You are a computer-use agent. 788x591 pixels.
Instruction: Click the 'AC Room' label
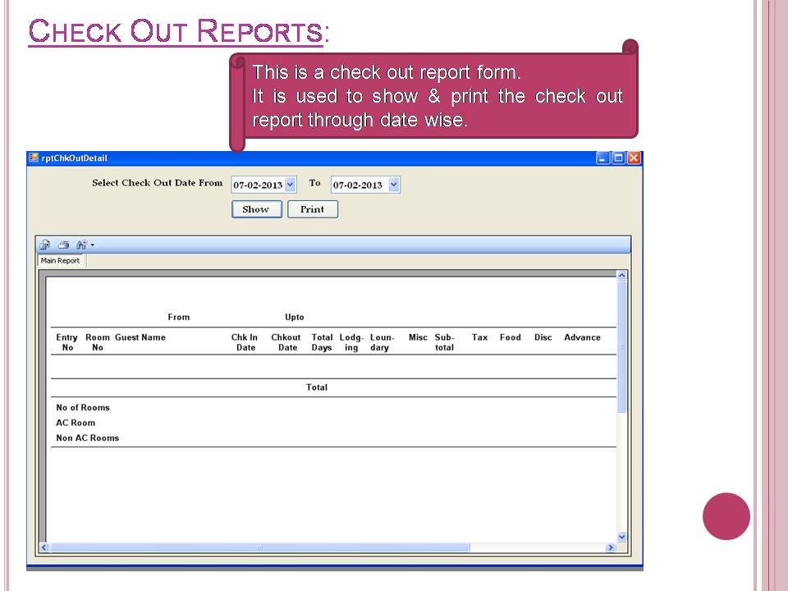click(76, 423)
